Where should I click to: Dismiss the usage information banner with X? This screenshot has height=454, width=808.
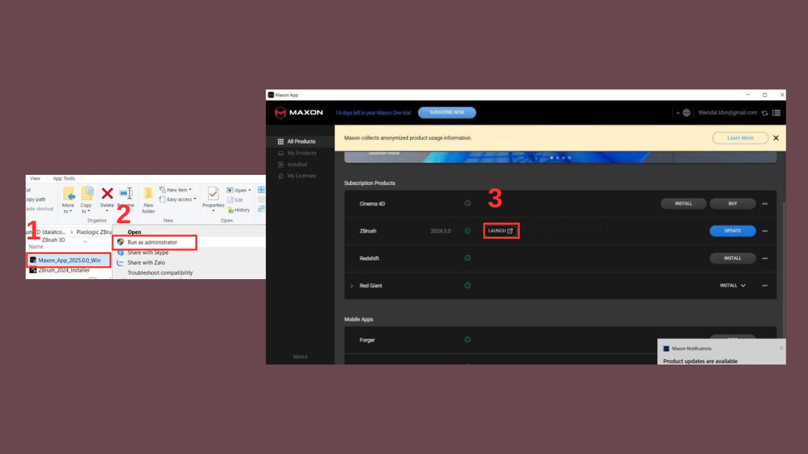[x=776, y=138]
